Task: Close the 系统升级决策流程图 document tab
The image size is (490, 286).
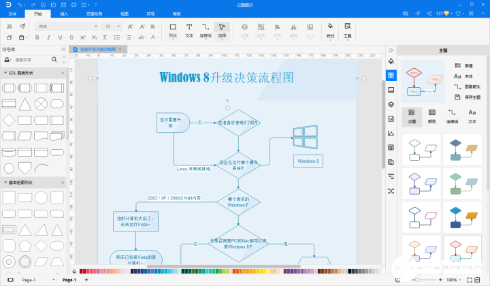Action: (120, 50)
